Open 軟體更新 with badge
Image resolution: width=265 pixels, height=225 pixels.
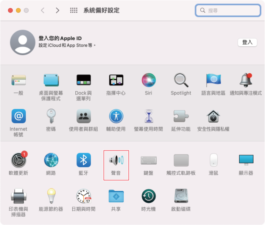coord(19,160)
